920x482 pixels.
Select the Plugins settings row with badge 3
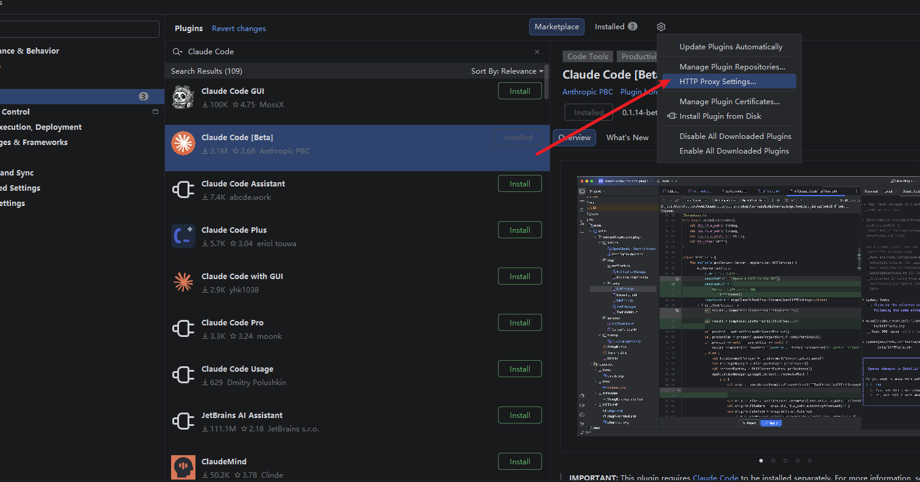82,96
